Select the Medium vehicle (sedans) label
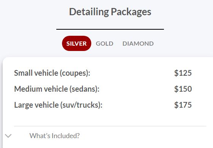The width and height of the screenshot is (213, 148). (x=57, y=89)
